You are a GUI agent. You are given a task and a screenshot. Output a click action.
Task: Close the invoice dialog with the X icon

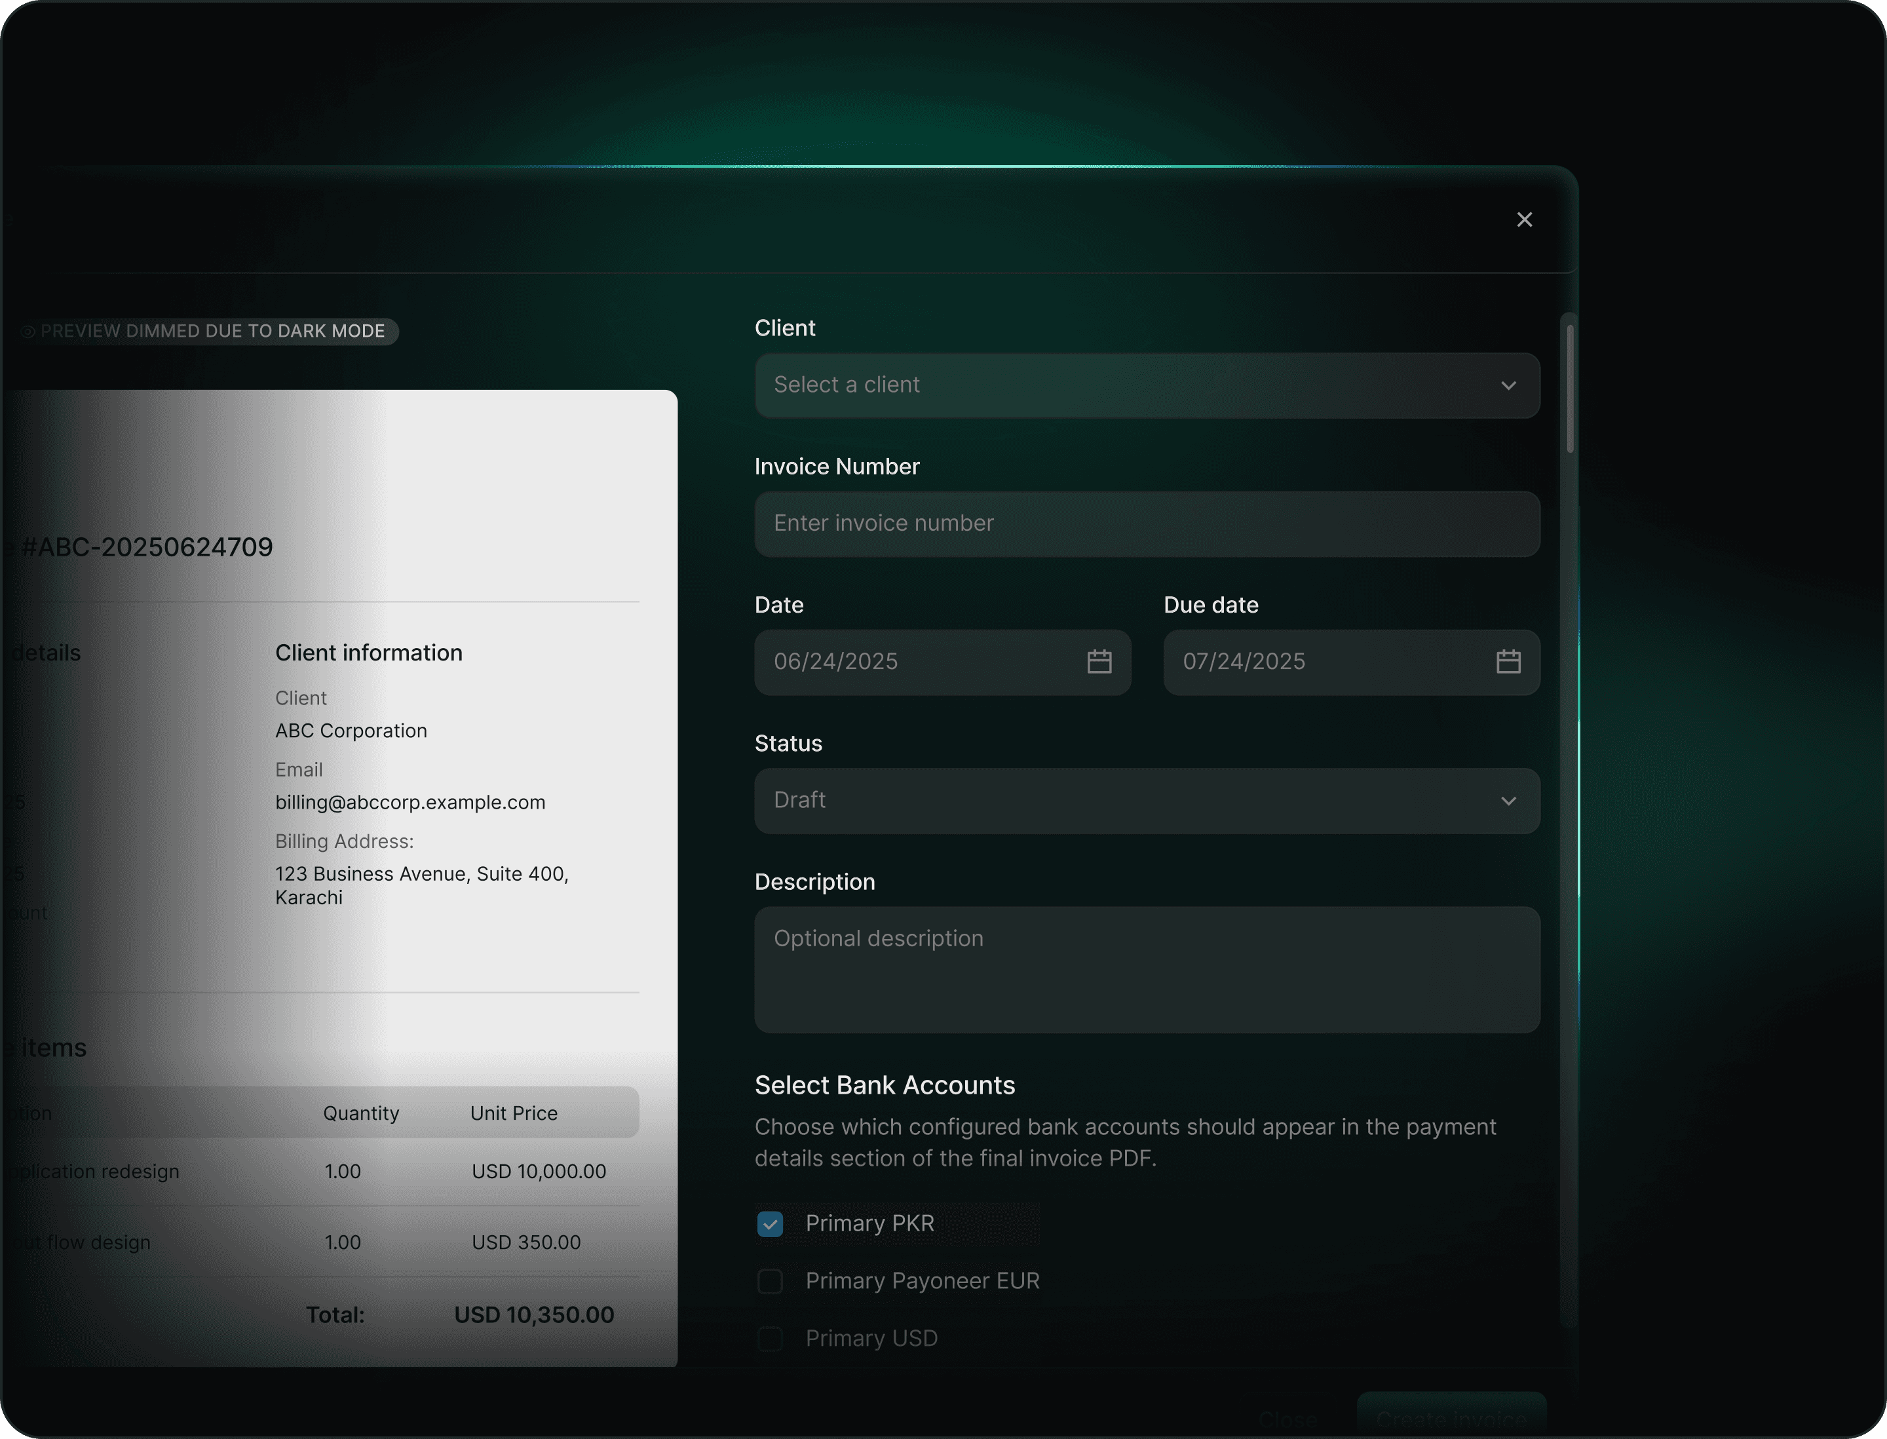pos(1524,220)
